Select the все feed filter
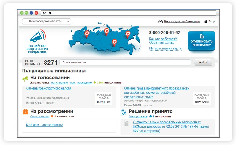The width and height of the screenshot is (236, 145). tap(72, 83)
